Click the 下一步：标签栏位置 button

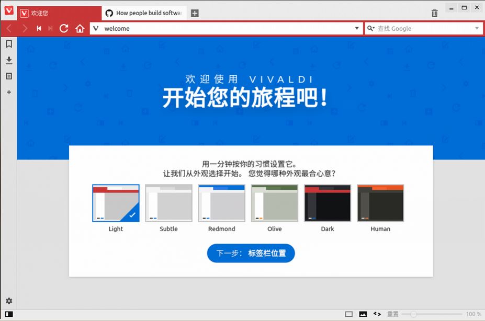(251, 253)
